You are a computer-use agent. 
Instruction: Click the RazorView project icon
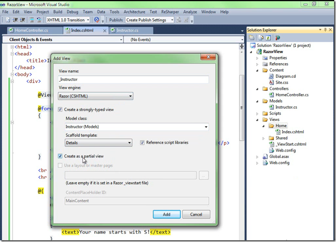259,51
